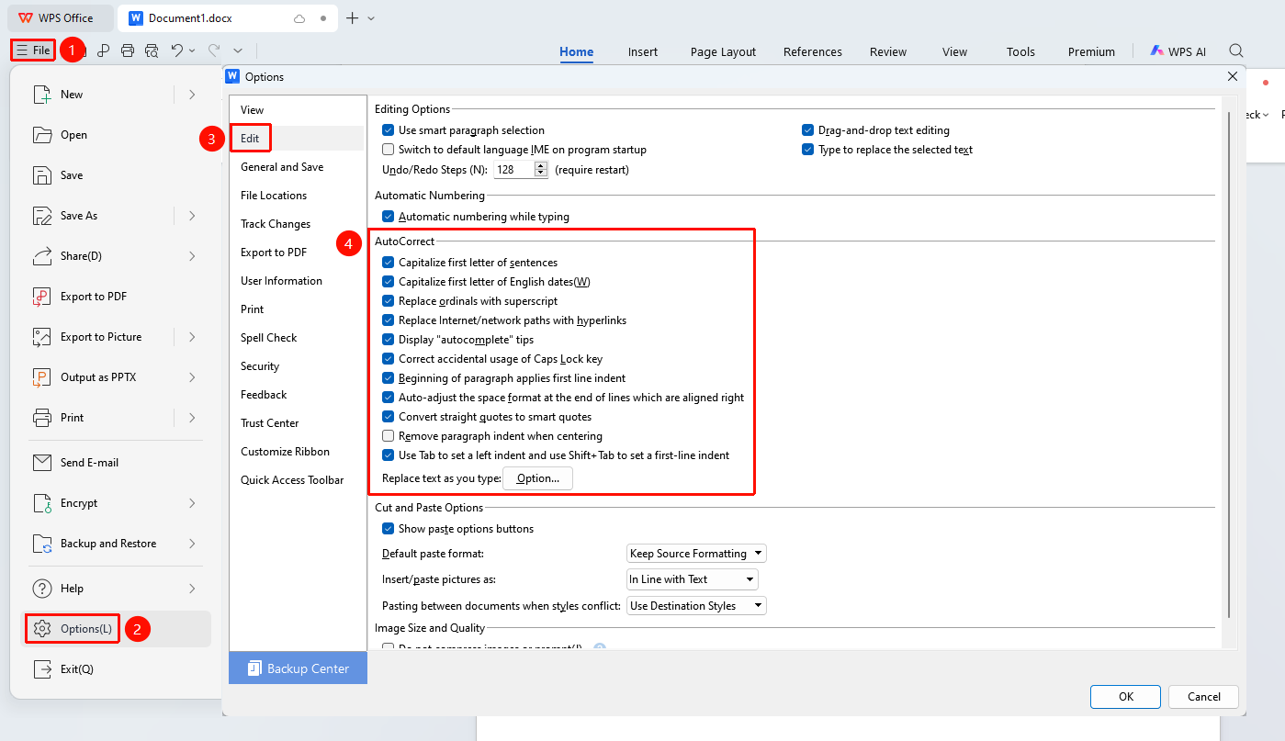Click the Print icon in quick access toolbar
This screenshot has height=741, width=1285.
(129, 51)
